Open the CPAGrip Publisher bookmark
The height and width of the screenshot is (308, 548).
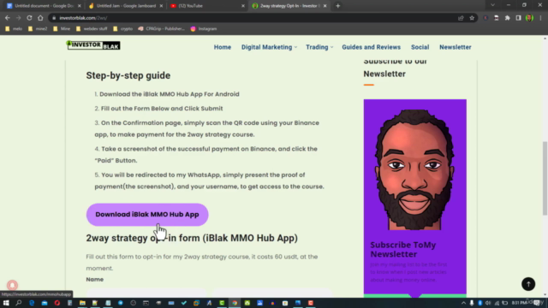click(162, 28)
